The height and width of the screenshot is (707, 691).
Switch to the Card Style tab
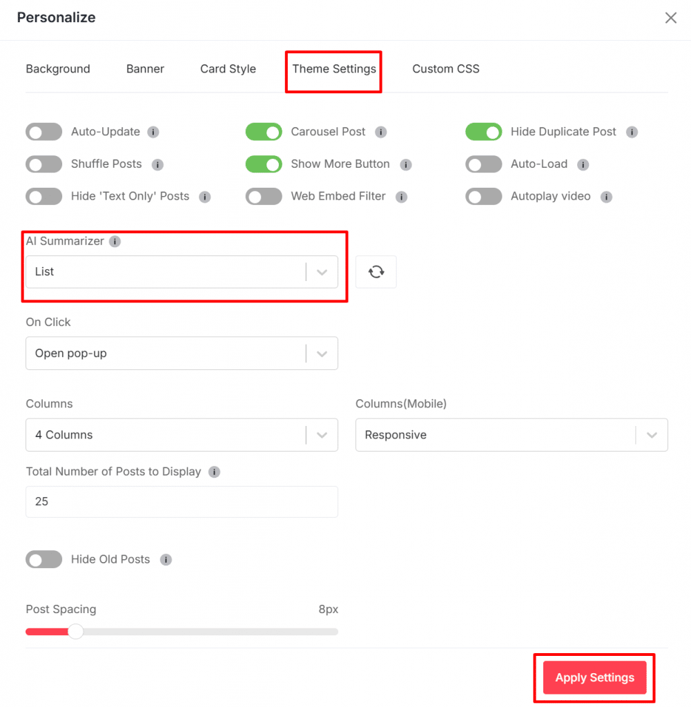228,69
